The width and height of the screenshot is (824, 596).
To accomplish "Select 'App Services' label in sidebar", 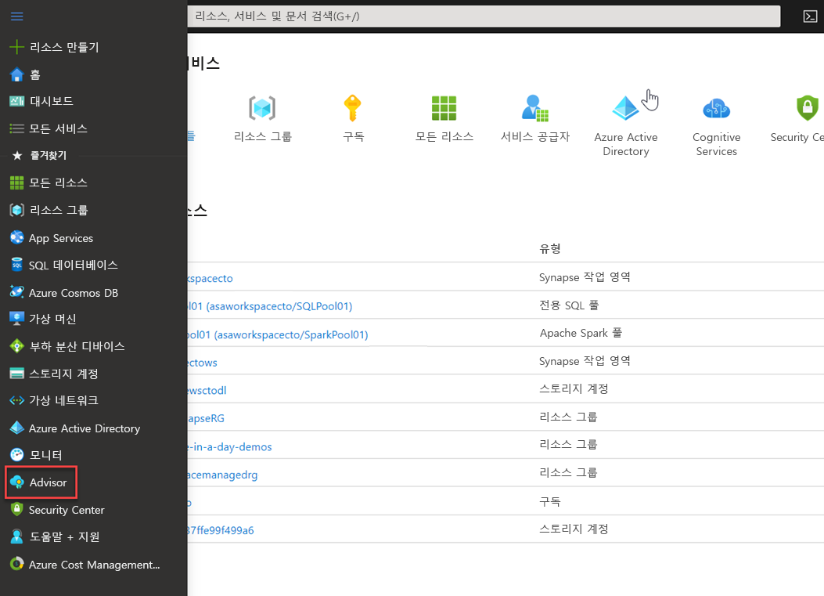I will (61, 238).
